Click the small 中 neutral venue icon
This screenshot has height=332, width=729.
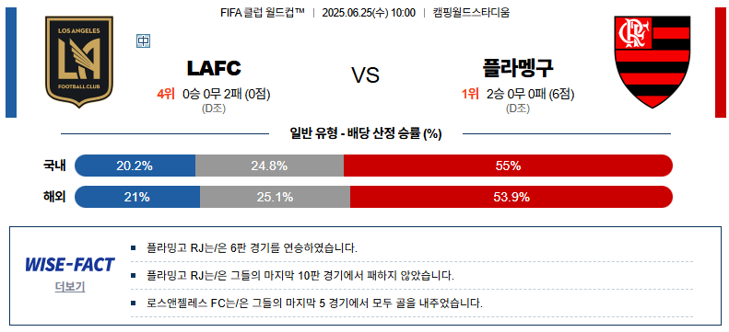143,41
